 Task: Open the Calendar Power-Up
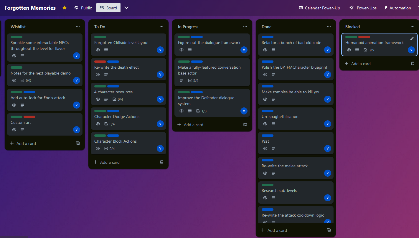[319, 8]
